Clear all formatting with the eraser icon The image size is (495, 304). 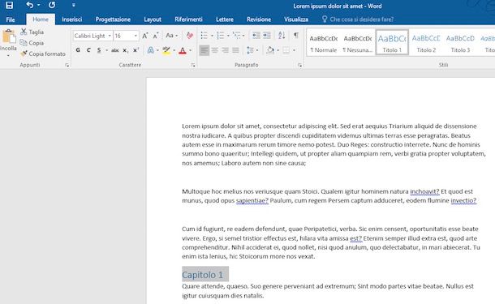[x=190, y=36]
